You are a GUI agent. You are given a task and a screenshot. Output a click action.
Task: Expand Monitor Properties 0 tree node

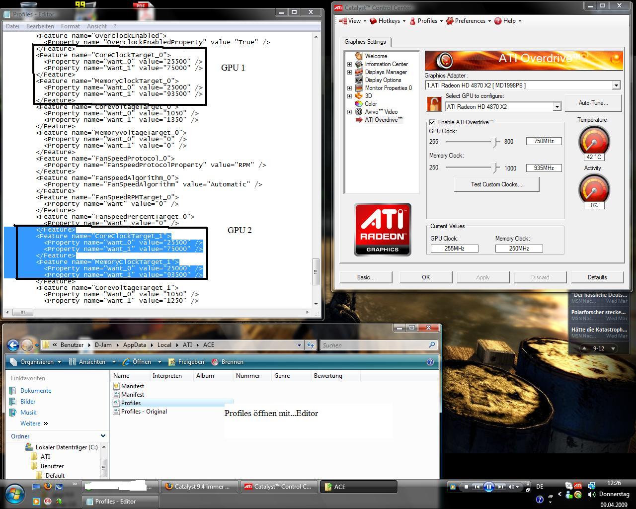[x=349, y=88]
